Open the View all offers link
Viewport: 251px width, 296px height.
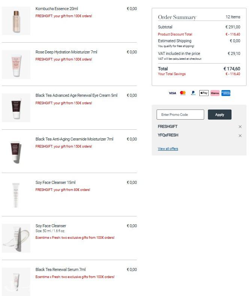[168, 149]
